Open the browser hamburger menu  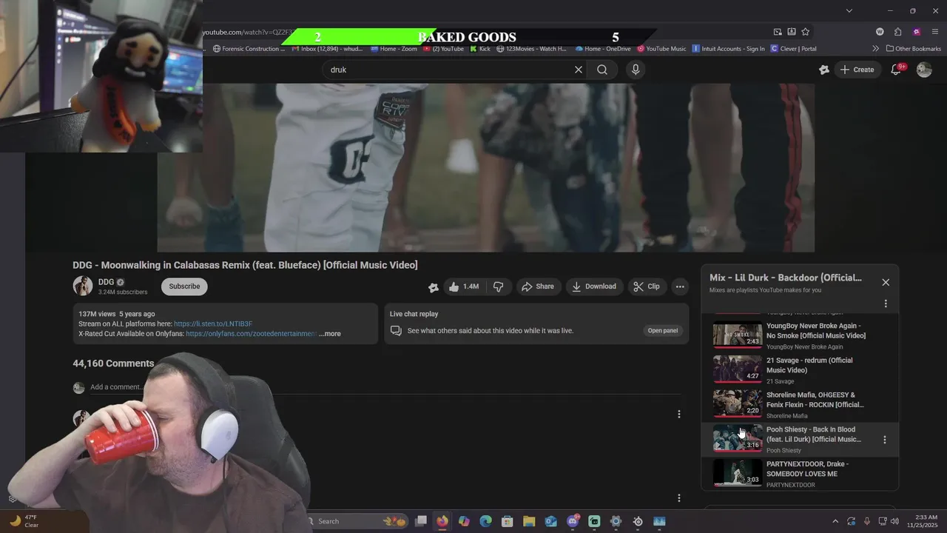(936, 32)
